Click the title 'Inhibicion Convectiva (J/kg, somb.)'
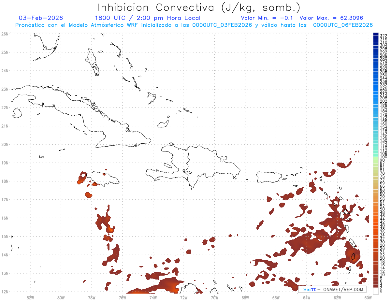The height and width of the screenshot is (302, 391). click(x=199, y=7)
